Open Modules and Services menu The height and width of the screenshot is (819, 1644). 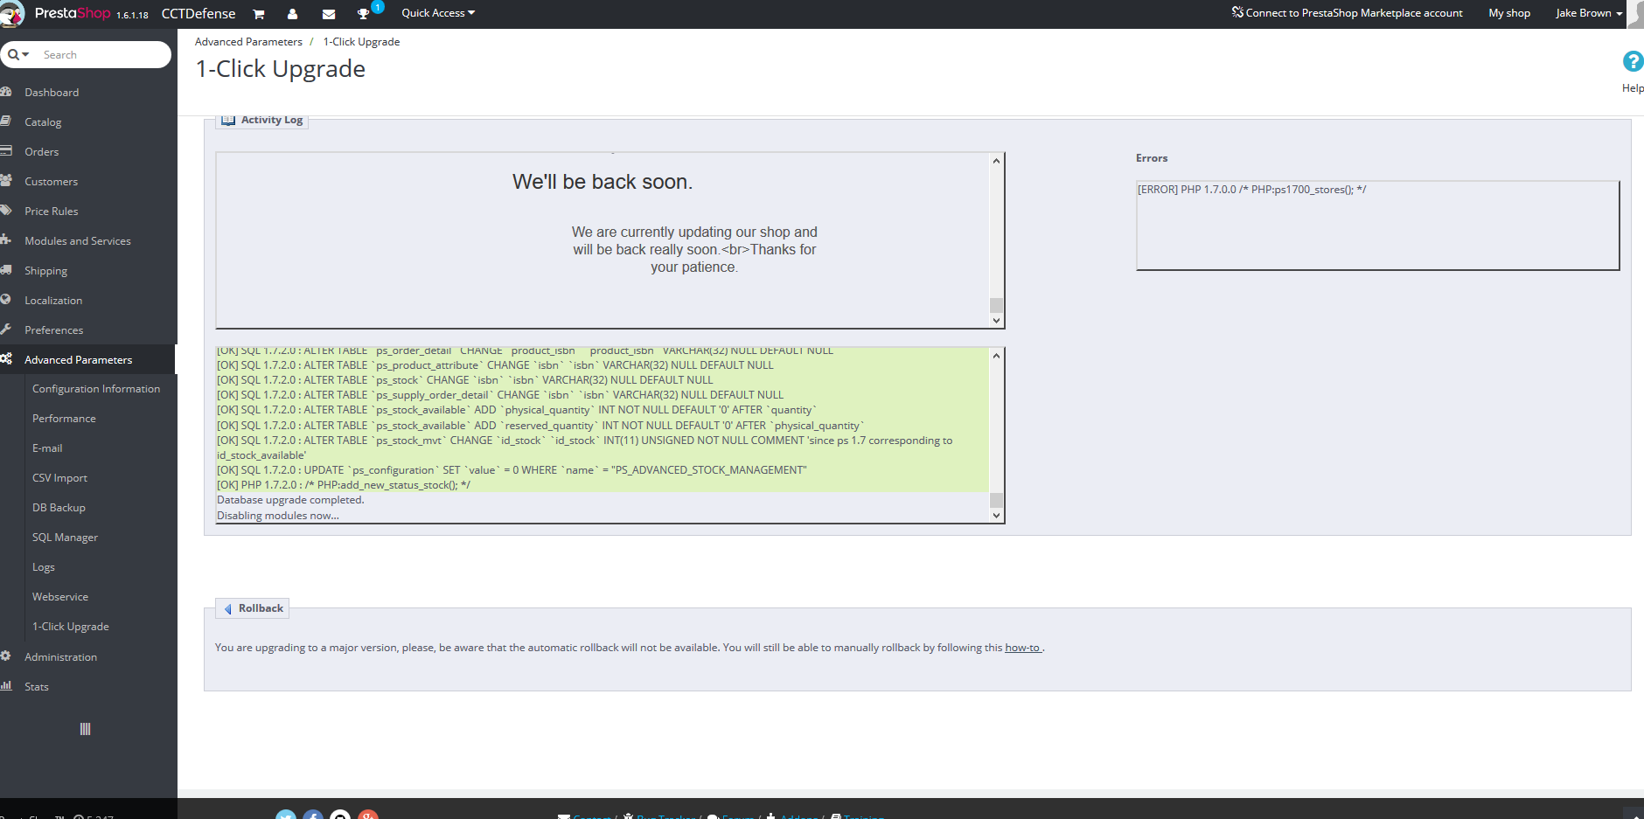78,241
